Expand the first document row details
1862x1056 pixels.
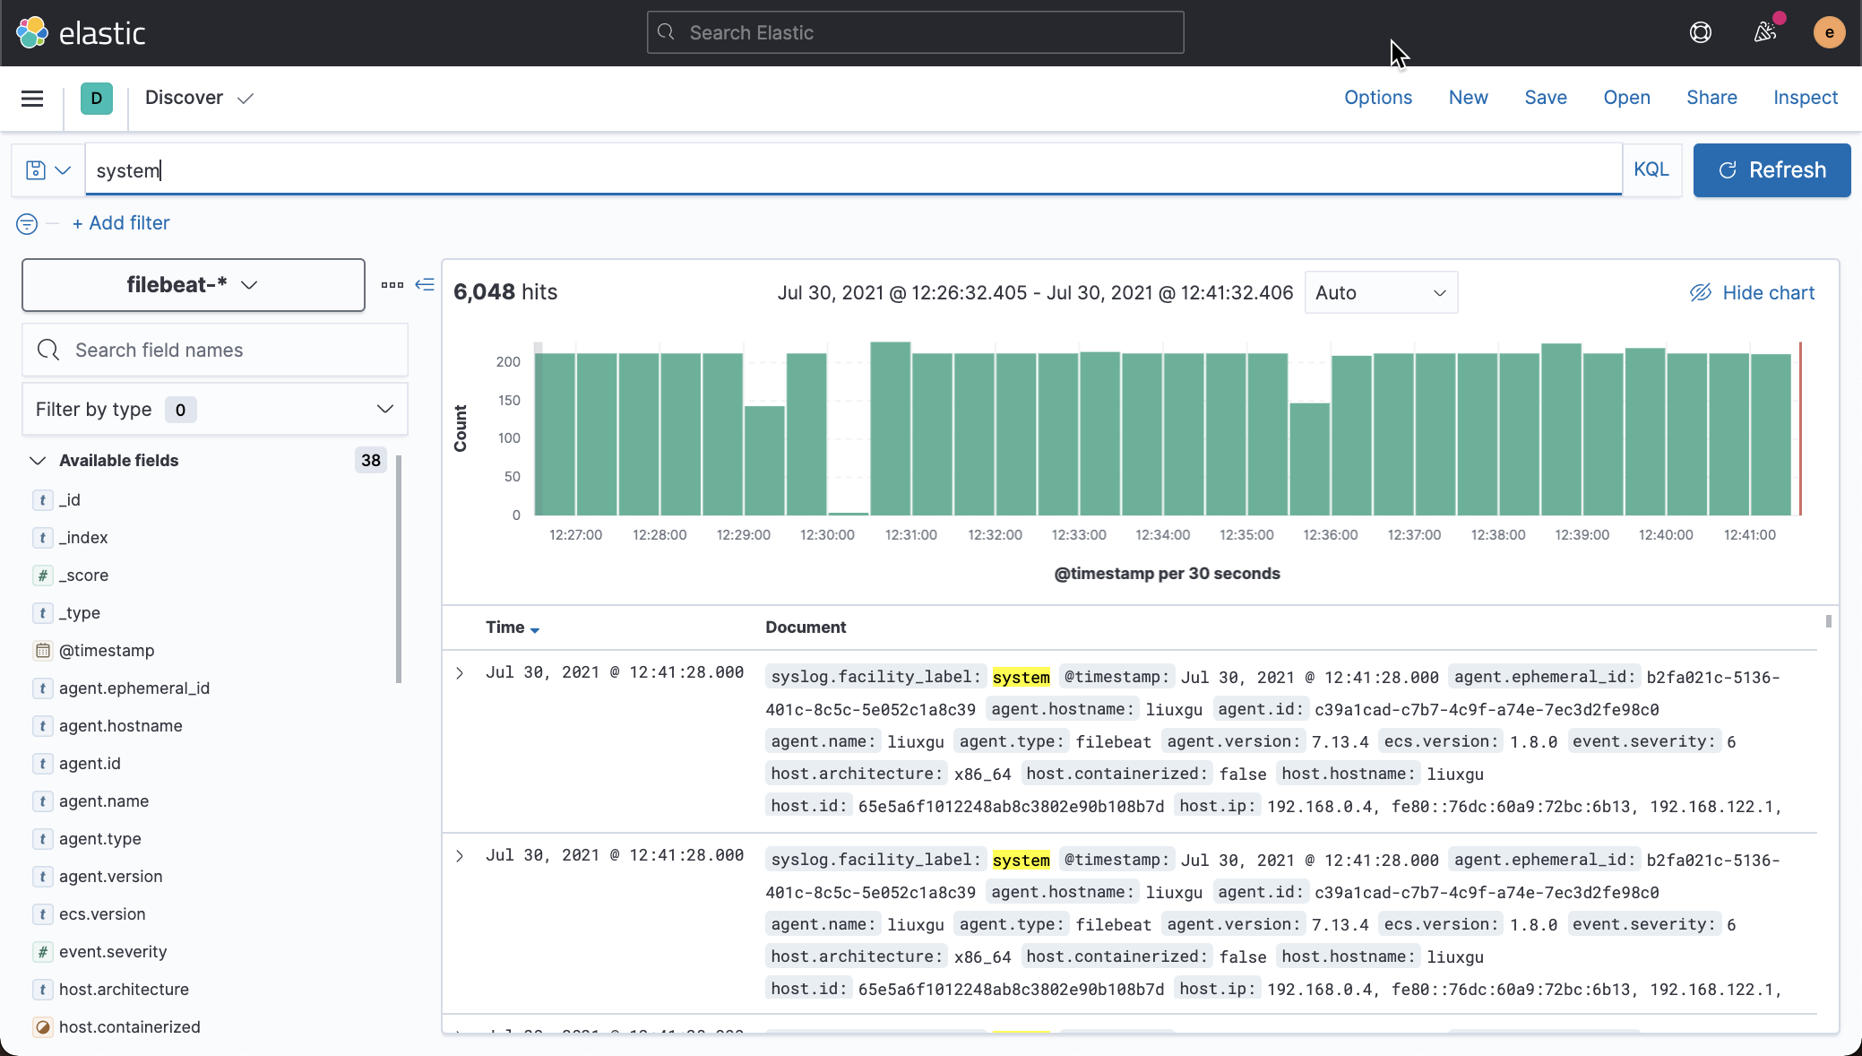(x=460, y=673)
